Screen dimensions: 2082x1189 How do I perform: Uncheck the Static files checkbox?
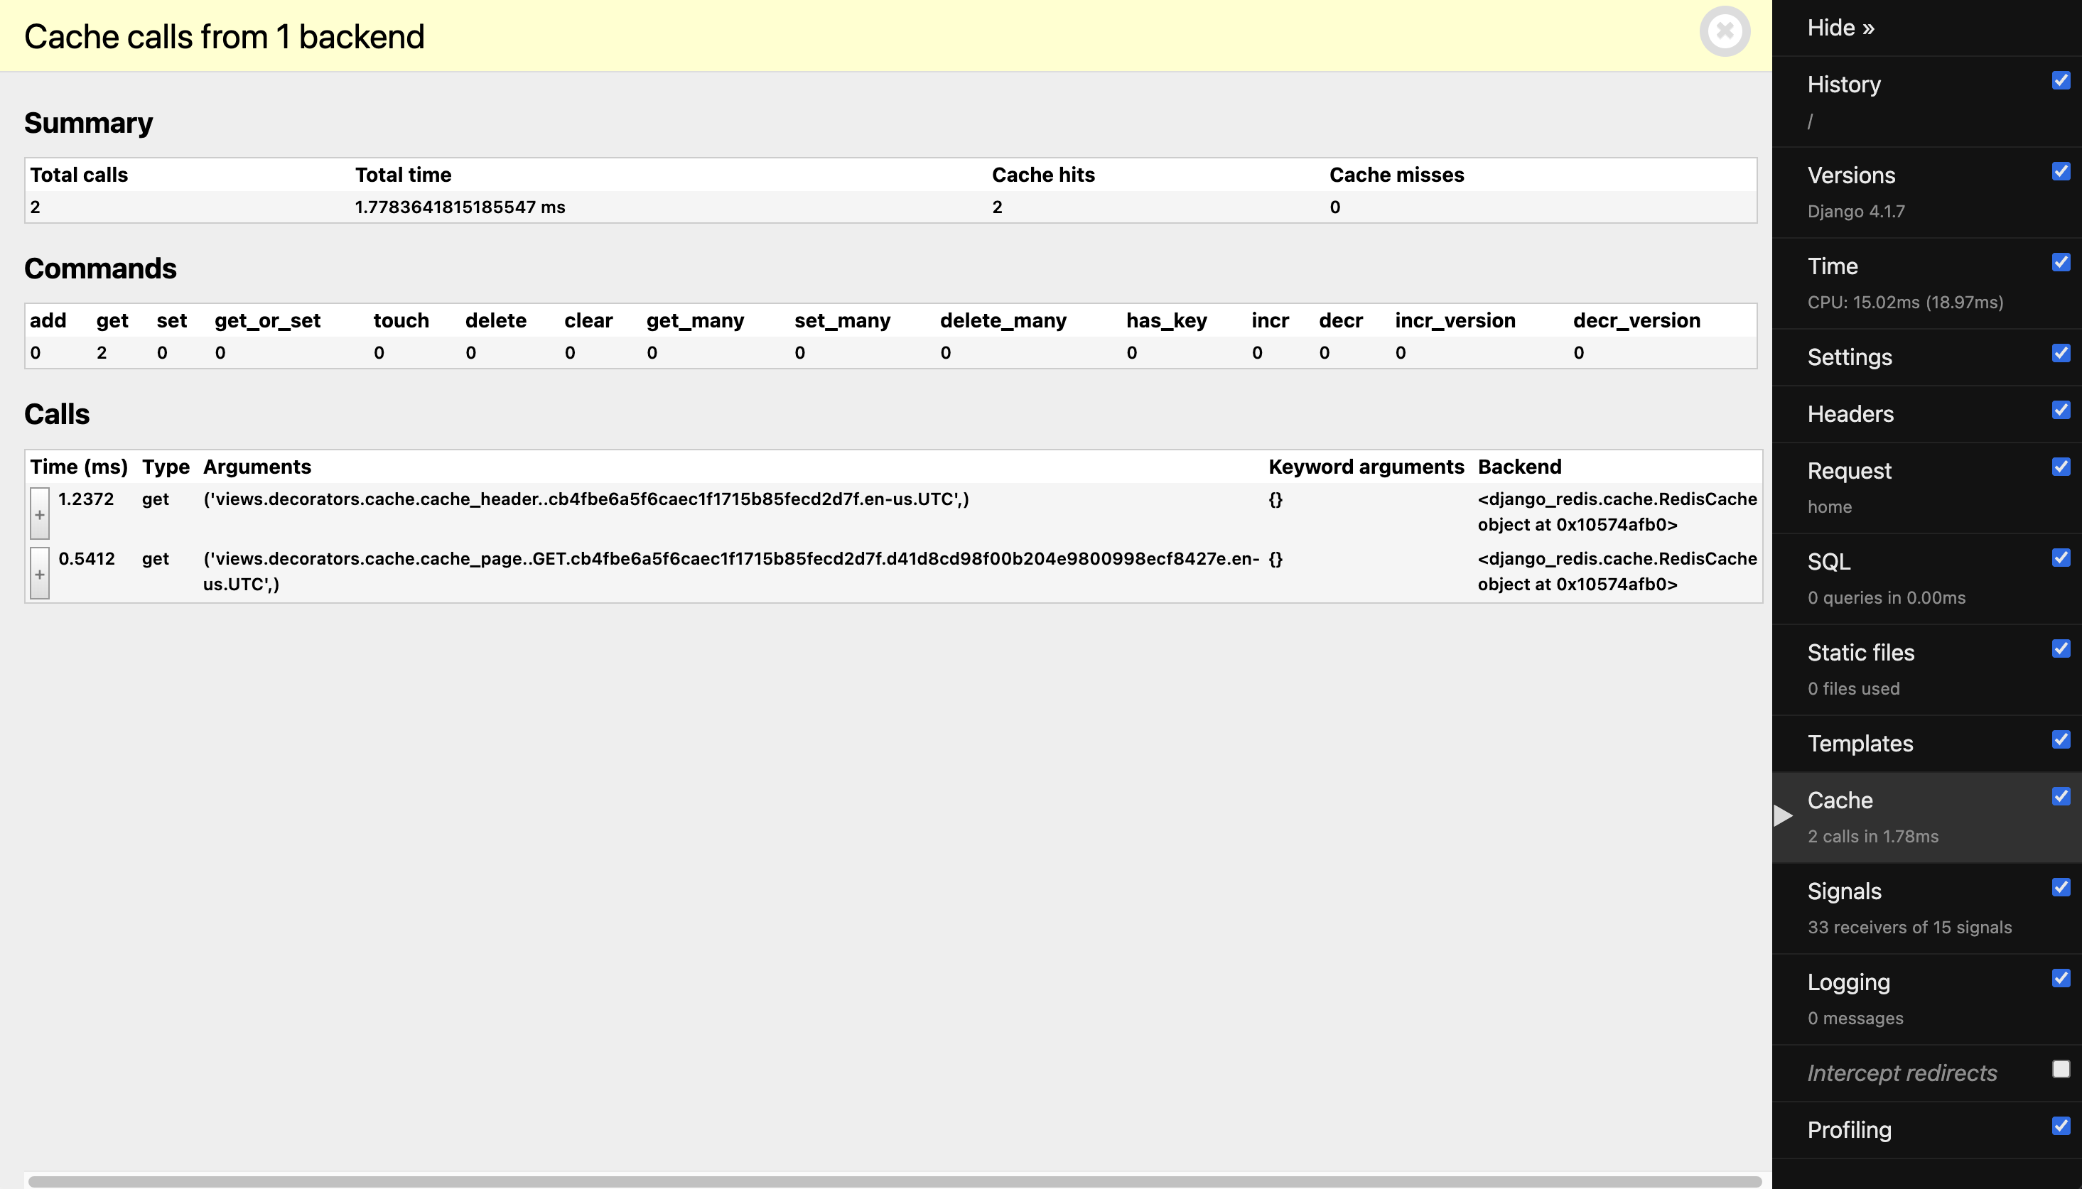tap(2060, 648)
